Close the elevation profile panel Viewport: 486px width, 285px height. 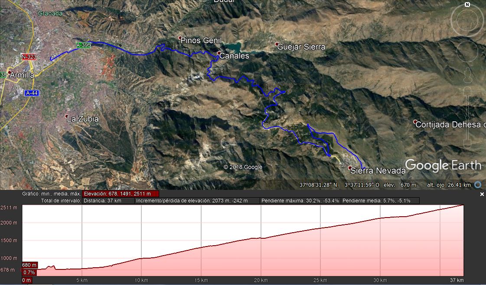(482, 195)
